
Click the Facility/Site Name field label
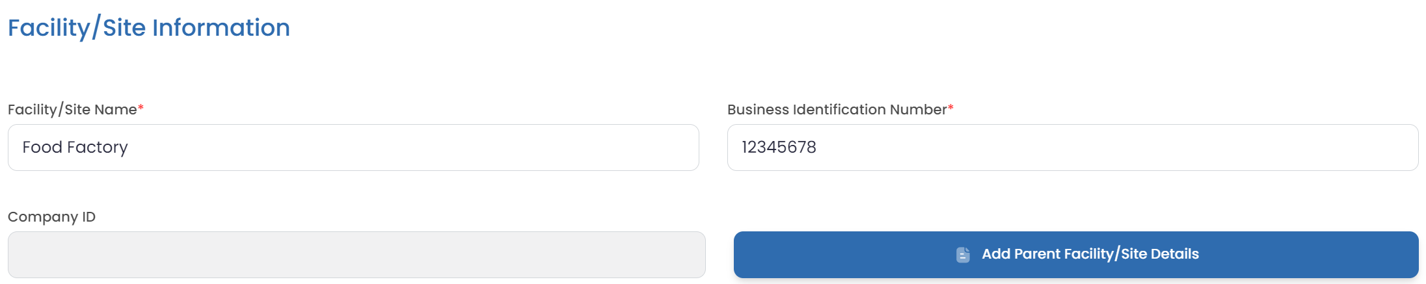coord(72,109)
